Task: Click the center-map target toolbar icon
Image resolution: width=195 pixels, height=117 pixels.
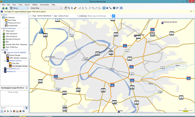Action: (114, 8)
